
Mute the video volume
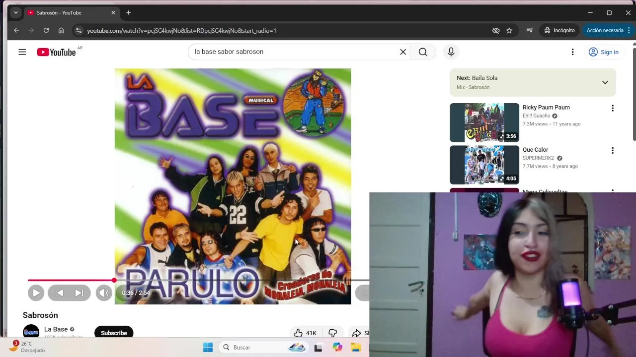[104, 293]
